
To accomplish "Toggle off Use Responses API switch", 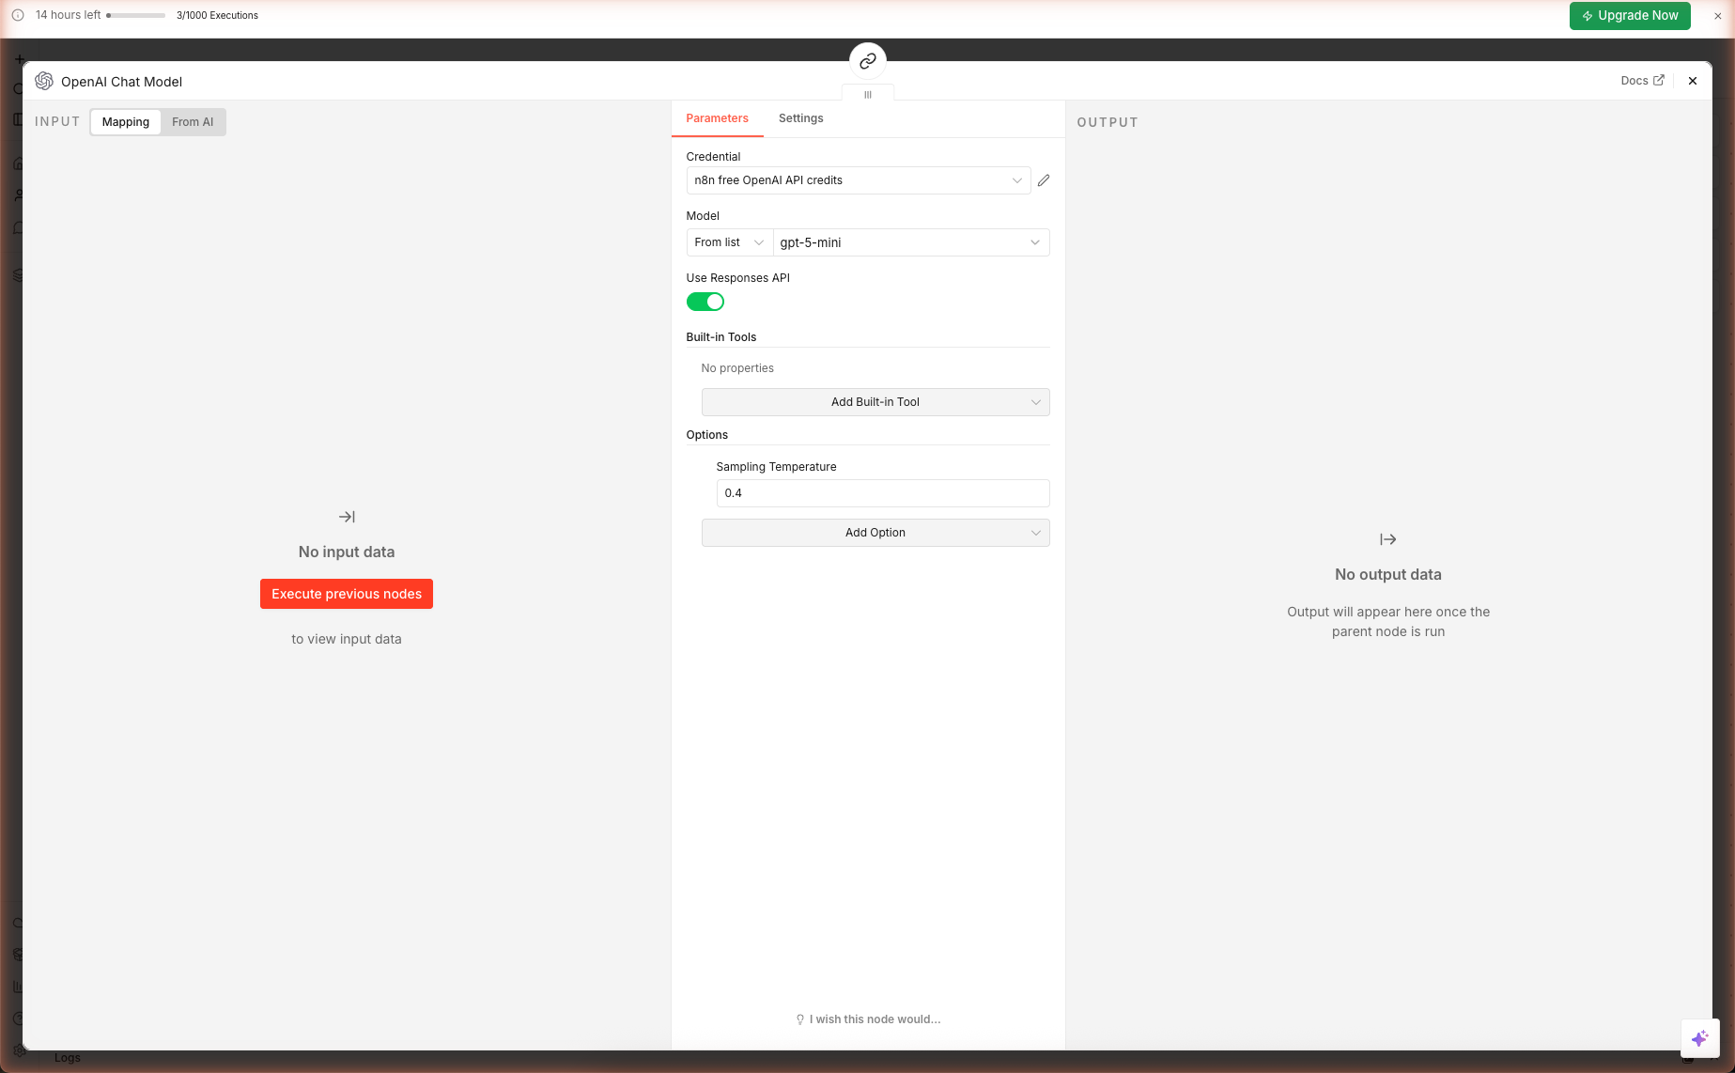I will (705, 302).
